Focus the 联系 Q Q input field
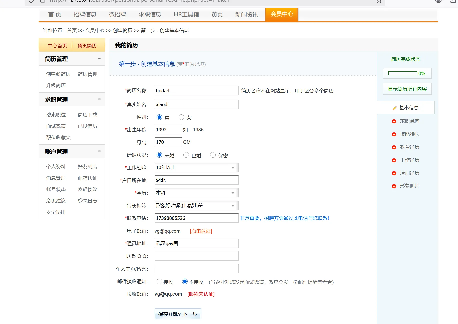This screenshot has height=324, width=458. pos(196,256)
